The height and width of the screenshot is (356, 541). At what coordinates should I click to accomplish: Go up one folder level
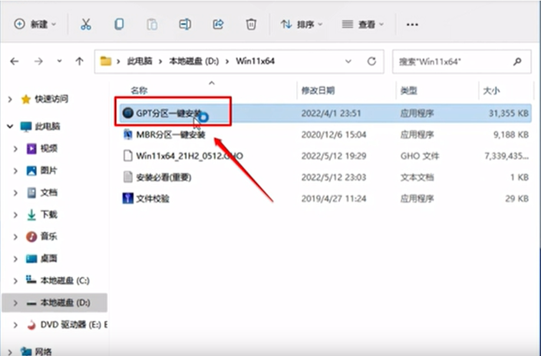click(80, 61)
